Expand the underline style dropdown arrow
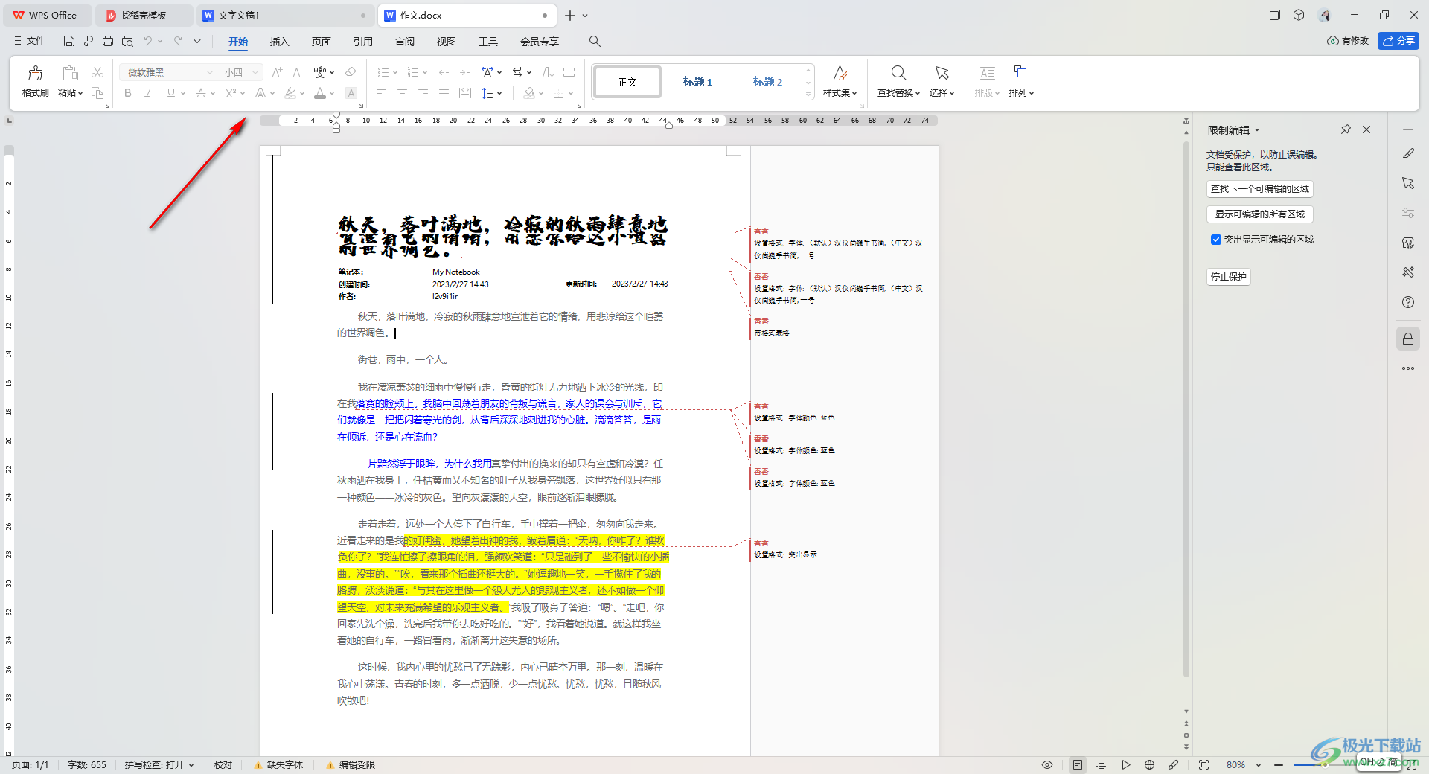Viewport: 1429px width, 774px height. click(x=182, y=93)
